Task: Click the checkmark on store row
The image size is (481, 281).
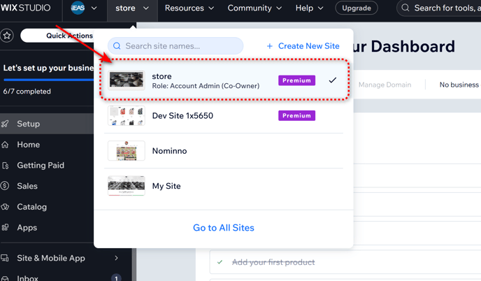Action: click(x=333, y=80)
